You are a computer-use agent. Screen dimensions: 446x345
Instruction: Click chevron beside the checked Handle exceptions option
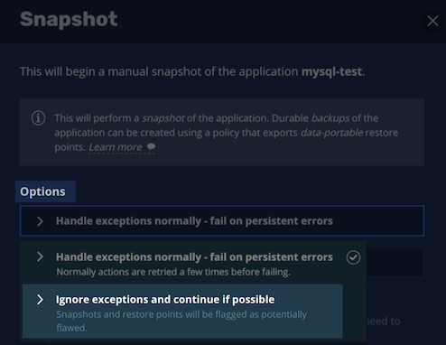[x=40, y=257]
